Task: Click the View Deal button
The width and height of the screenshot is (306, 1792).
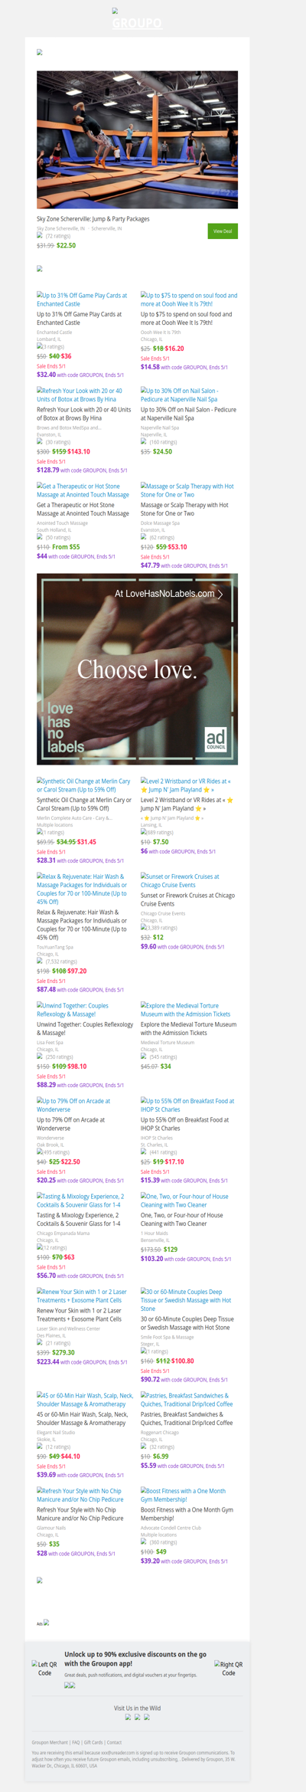Action: point(223,231)
